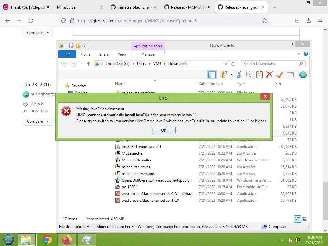The height and width of the screenshot is (246, 328).
Task: Sort files by the Type column header
Action: [x=241, y=84]
